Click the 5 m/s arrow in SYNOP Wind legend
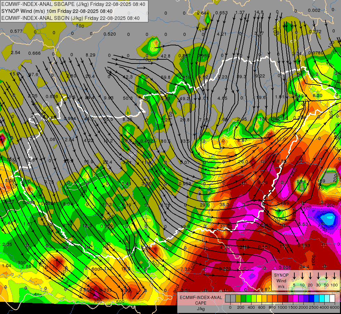Image resolution: width=341 pixels, height=314 pixels. [x=294, y=276]
